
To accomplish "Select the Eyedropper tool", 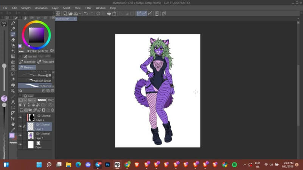I will click(13, 130).
